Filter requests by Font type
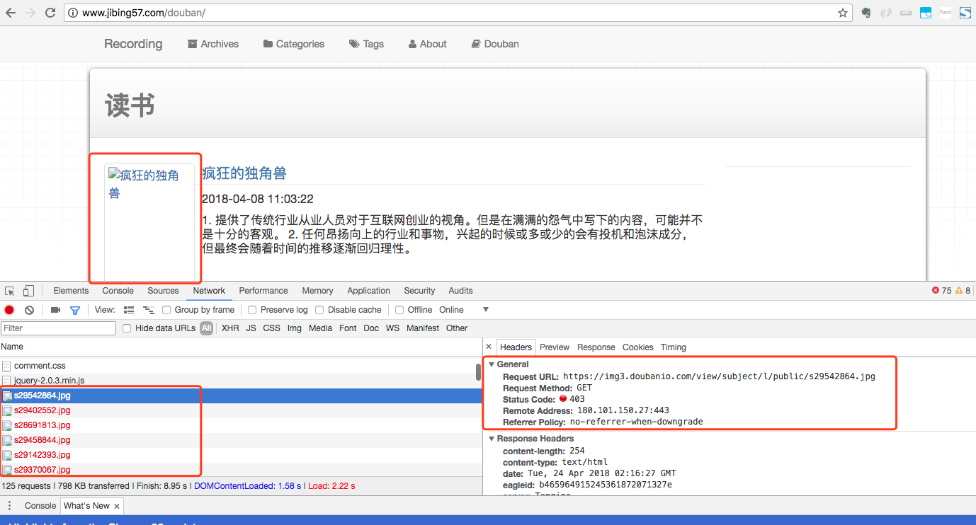This screenshot has height=525, width=976. point(348,328)
